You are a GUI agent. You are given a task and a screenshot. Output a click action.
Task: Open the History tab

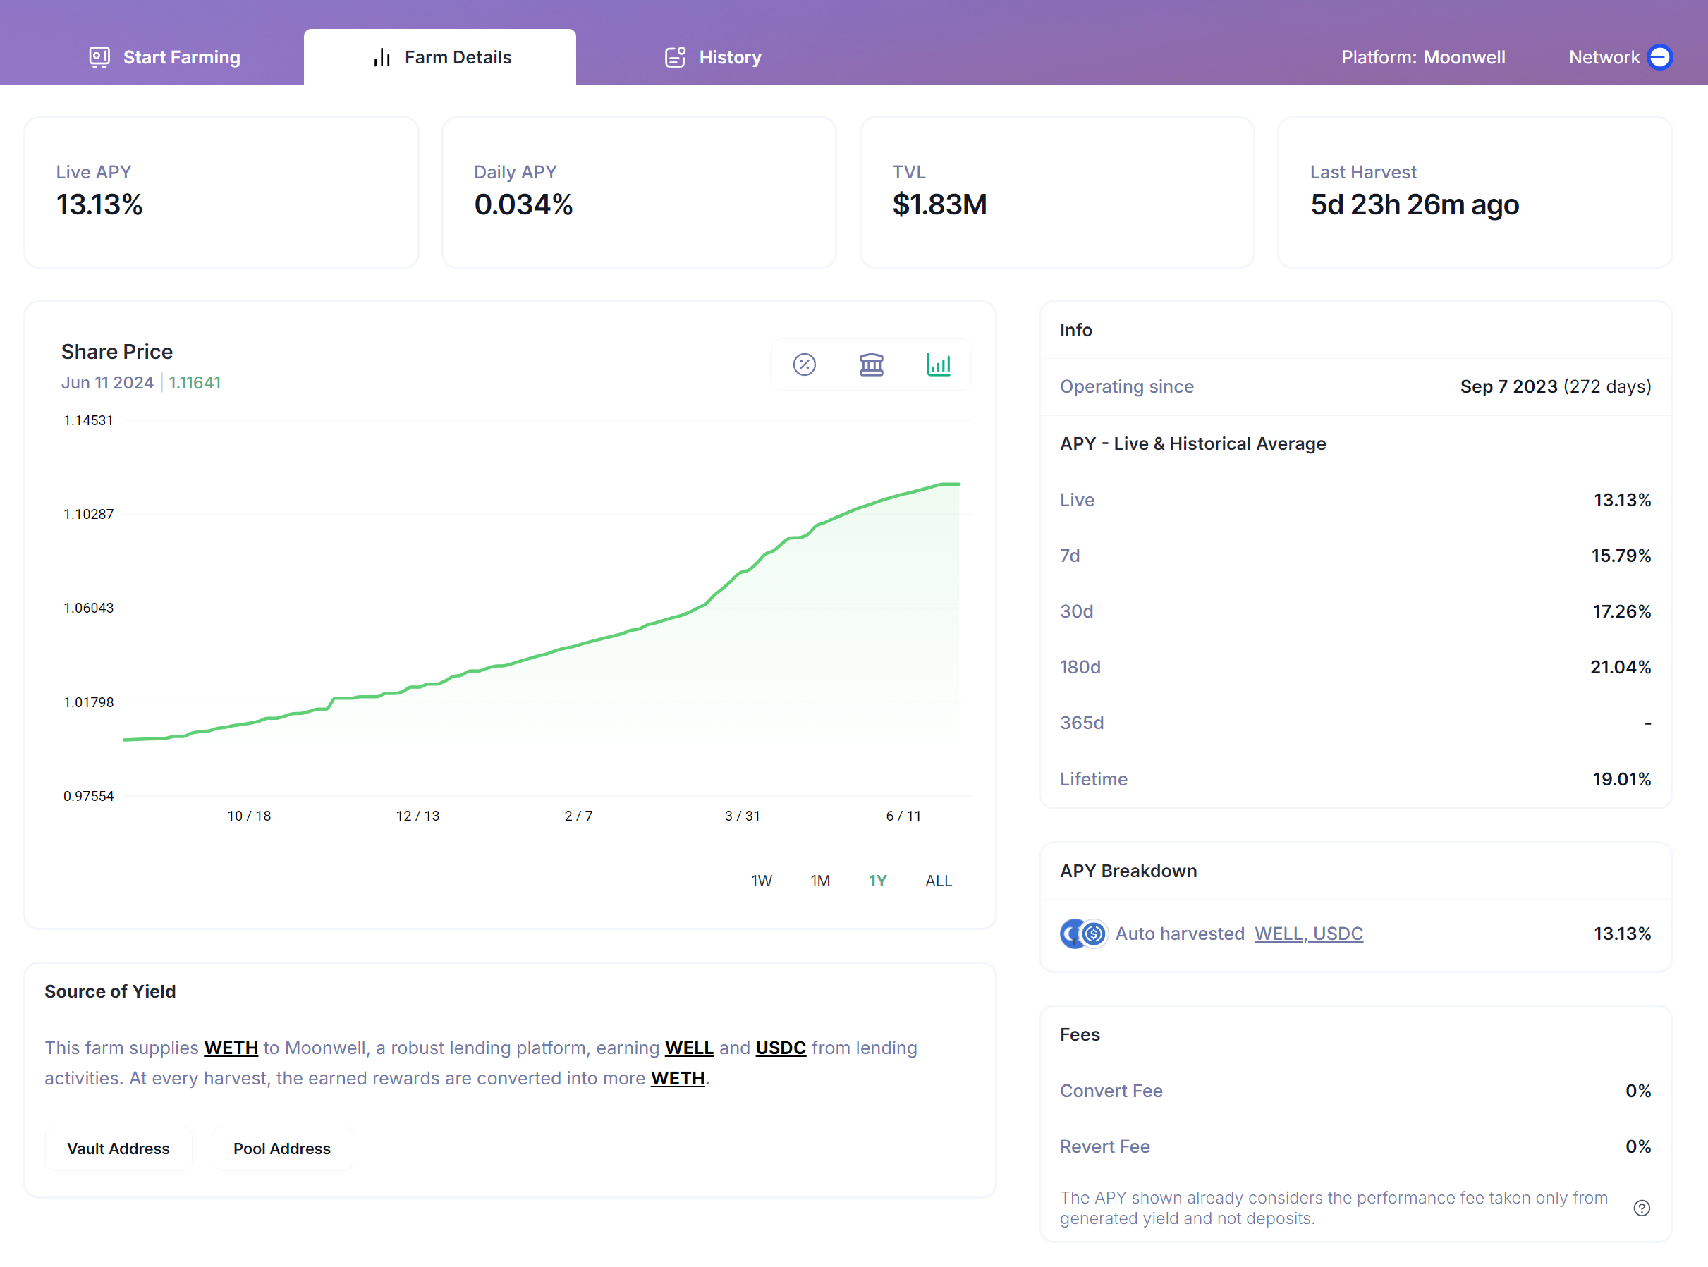728,56
